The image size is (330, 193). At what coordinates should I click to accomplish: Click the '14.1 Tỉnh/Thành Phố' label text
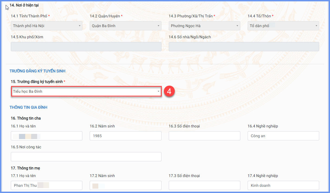coord(29,16)
